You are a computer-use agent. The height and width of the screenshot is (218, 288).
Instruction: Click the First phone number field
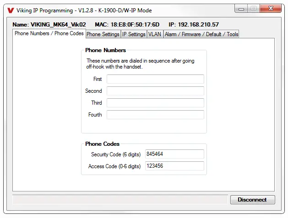[x=155, y=79]
